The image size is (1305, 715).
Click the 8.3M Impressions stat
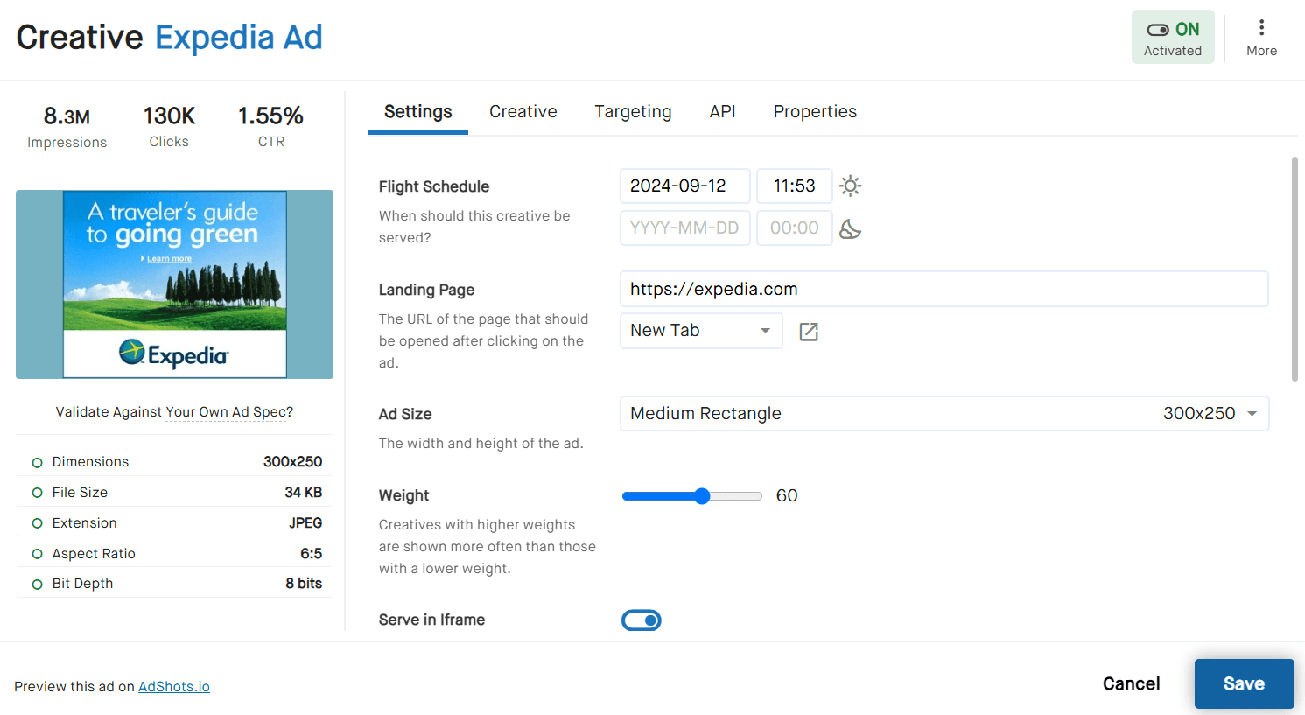[67, 128]
